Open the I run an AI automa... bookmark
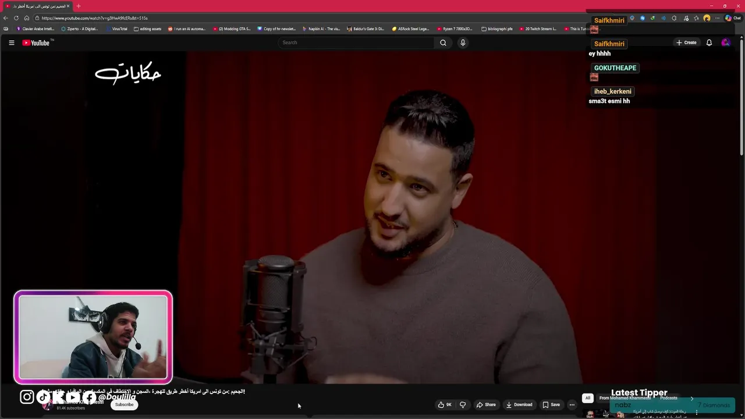Image resolution: width=745 pixels, height=419 pixels. point(187,29)
